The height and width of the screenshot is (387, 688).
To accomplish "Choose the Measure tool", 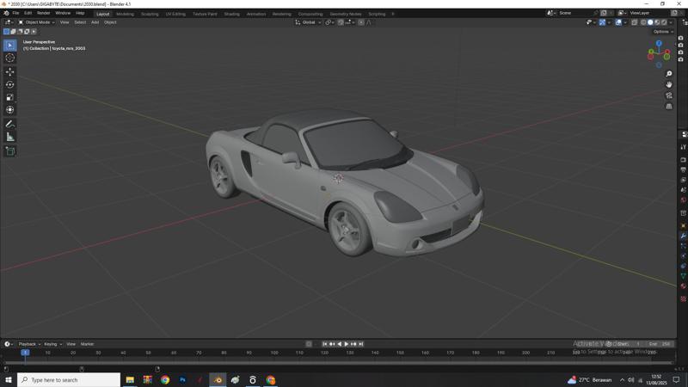I will click(10, 137).
